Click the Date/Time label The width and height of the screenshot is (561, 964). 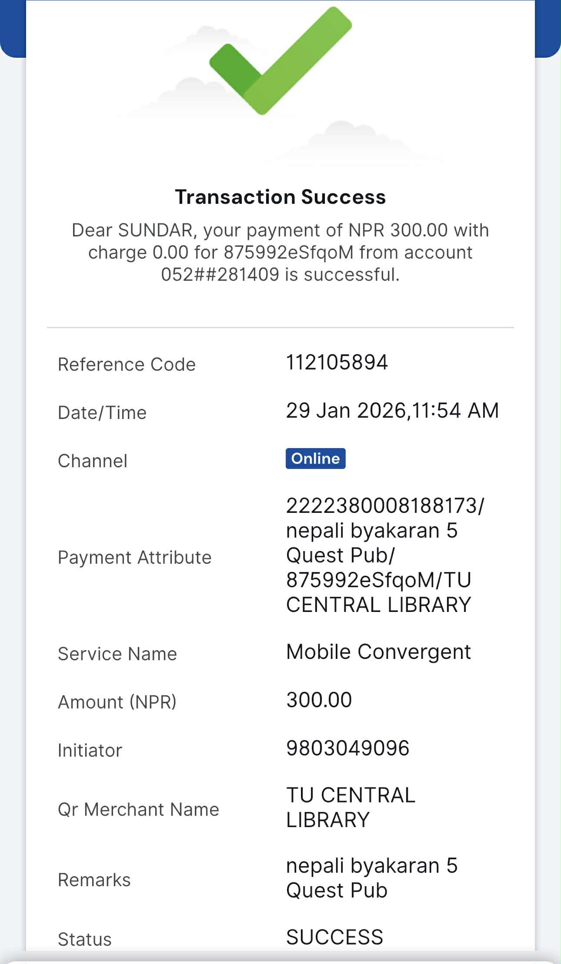click(102, 413)
